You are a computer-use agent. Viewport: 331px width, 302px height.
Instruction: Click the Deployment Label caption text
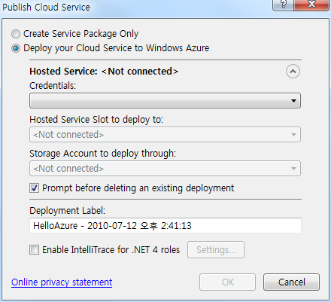pyautogui.click(x=68, y=211)
